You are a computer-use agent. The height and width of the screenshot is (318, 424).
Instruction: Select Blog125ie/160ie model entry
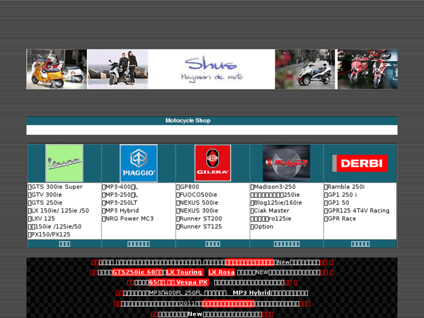click(x=276, y=202)
